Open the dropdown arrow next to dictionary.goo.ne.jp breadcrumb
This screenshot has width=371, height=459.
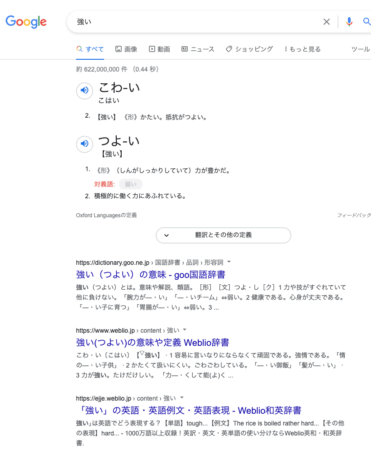pyautogui.click(x=229, y=262)
